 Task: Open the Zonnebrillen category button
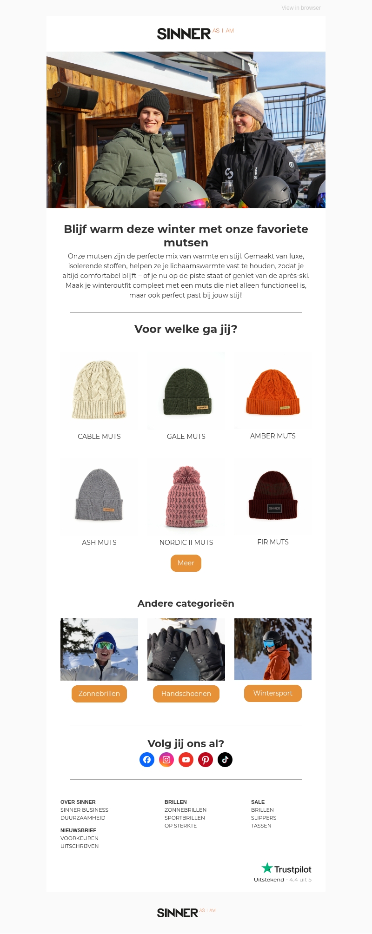click(99, 694)
